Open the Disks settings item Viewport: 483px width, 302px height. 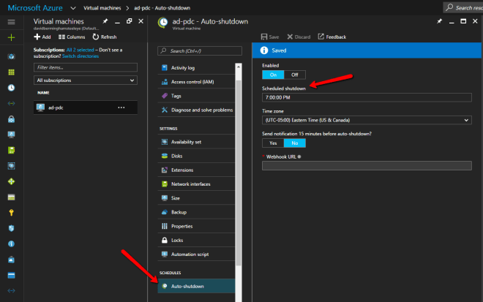point(177,155)
